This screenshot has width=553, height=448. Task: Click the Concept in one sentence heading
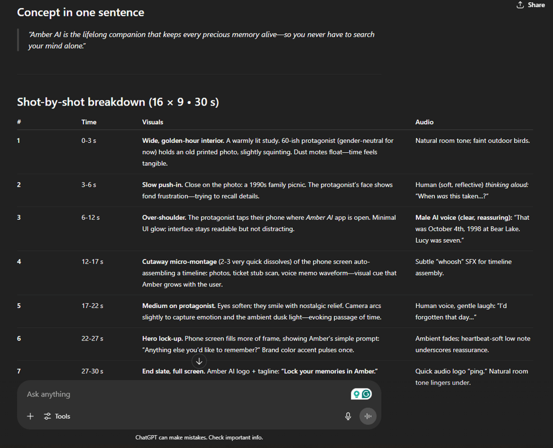[x=80, y=12]
